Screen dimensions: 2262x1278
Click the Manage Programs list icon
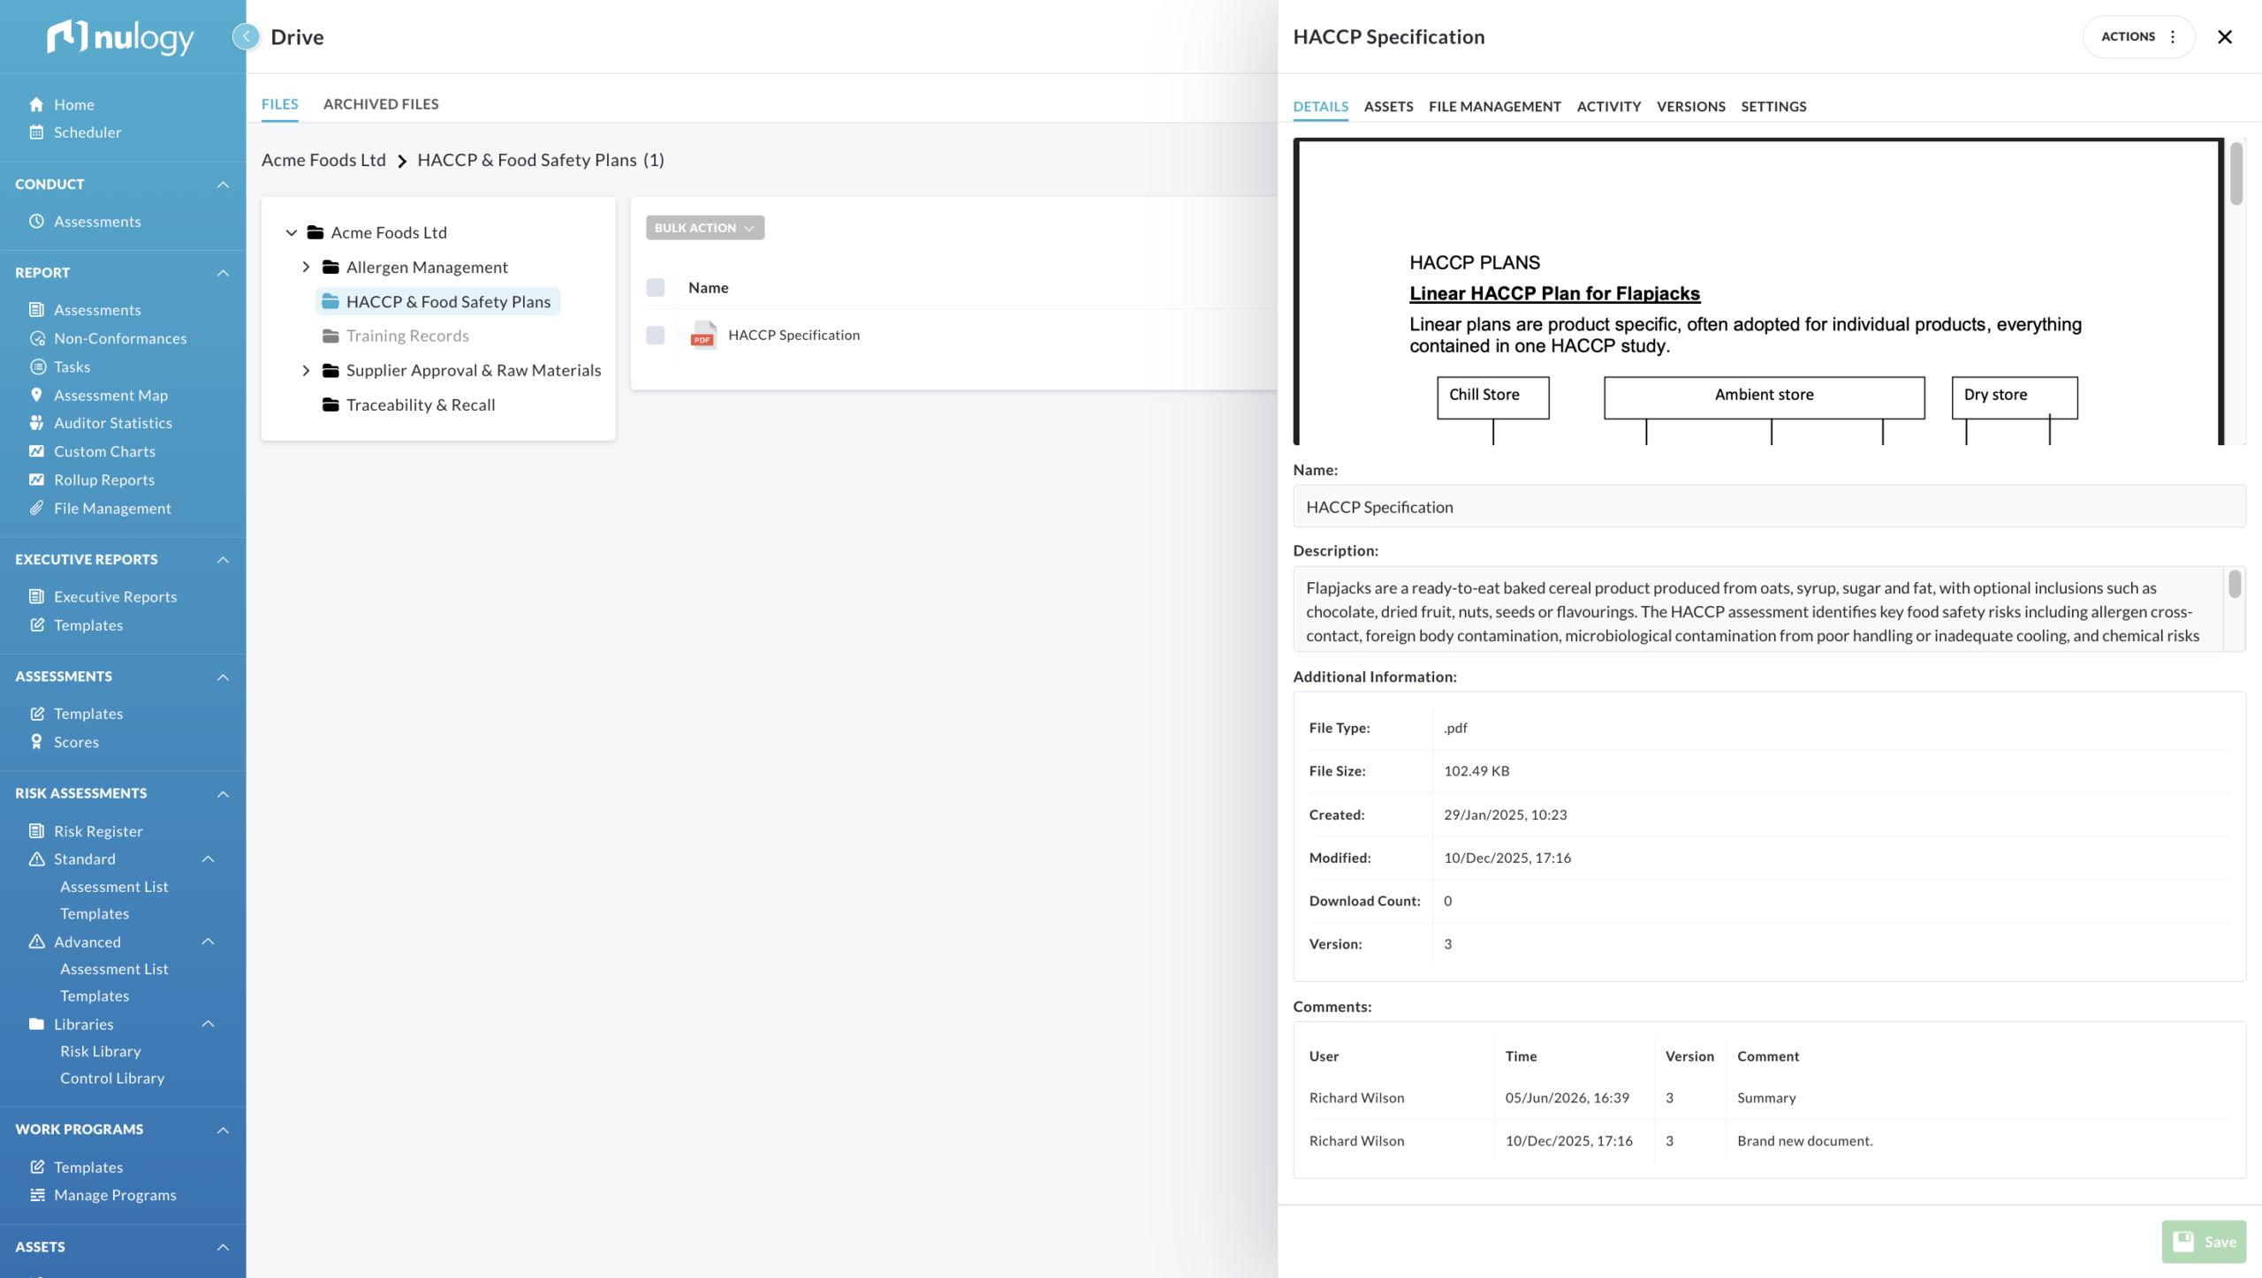(36, 1195)
